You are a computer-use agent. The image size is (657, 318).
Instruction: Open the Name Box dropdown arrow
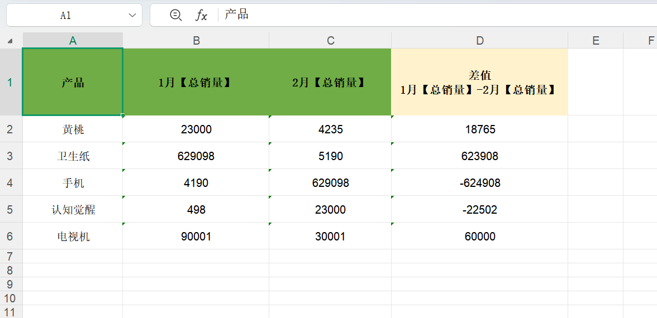point(132,16)
